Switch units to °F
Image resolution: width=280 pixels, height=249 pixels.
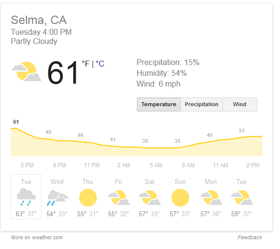(x=86, y=64)
